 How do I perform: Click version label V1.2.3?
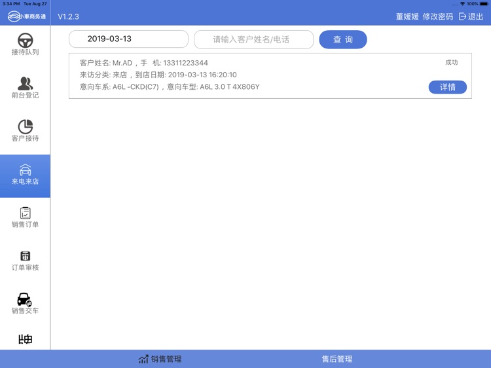(68, 16)
